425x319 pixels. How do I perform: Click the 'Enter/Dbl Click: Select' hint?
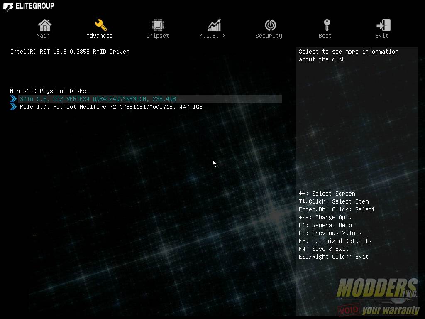coord(337,209)
